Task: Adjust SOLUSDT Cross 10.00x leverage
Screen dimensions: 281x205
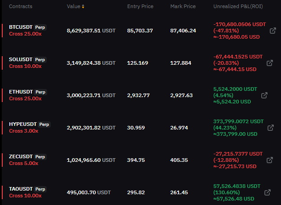Action: coord(25,66)
